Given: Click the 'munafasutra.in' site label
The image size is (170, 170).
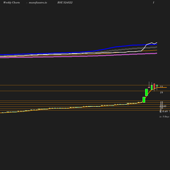Looking at the screenshot, I should pos(38,3).
